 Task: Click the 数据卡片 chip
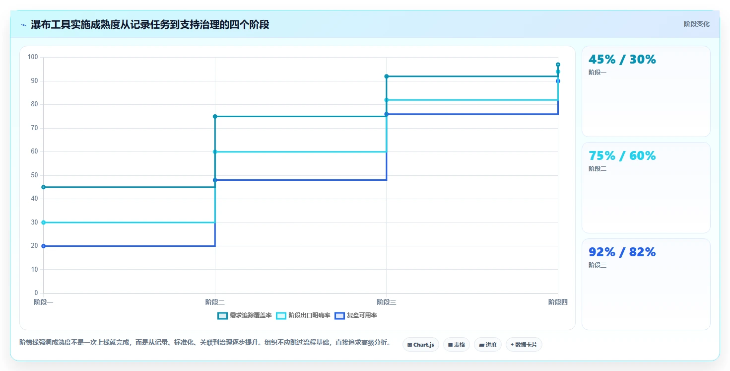(x=524, y=345)
